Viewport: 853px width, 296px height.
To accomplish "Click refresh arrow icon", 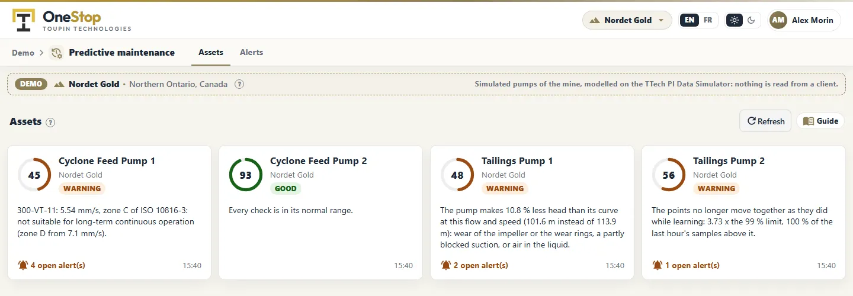I will point(751,121).
